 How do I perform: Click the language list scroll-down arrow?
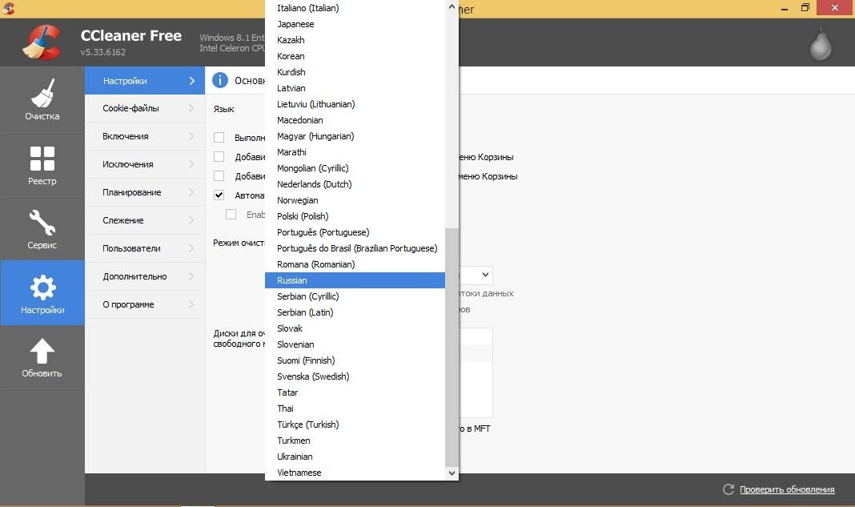[452, 473]
